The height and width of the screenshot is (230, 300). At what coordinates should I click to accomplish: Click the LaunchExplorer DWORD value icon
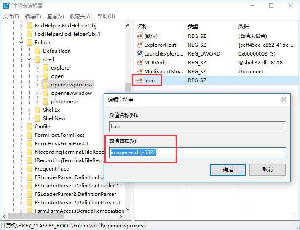(140, 54)
